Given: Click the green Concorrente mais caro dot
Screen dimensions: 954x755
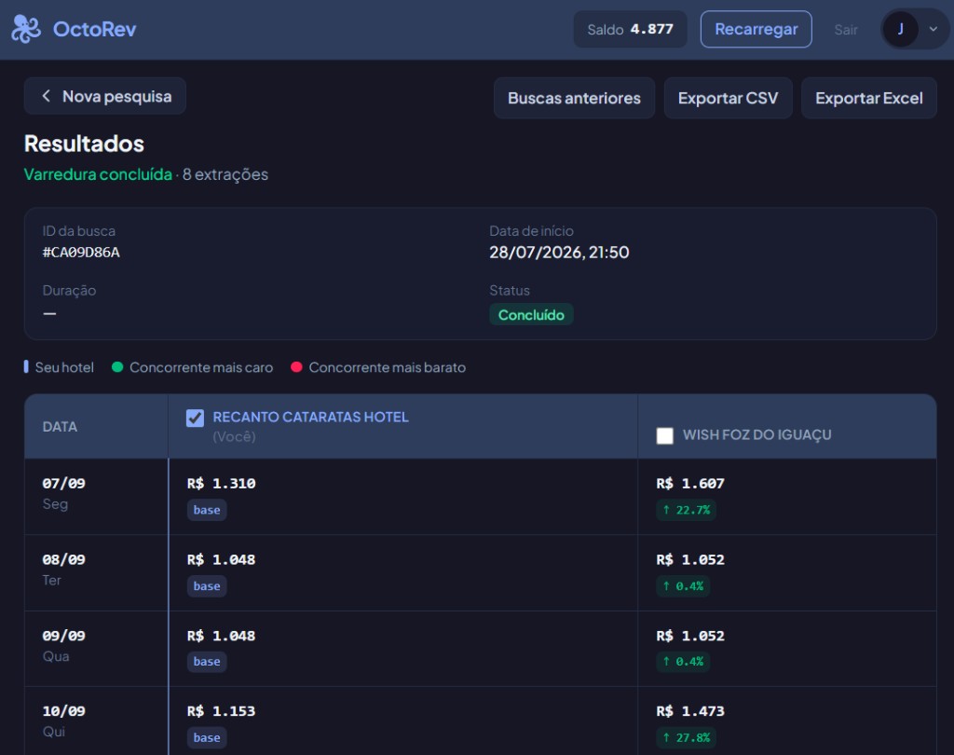Looking at the screenshot, I should point(117,366).
